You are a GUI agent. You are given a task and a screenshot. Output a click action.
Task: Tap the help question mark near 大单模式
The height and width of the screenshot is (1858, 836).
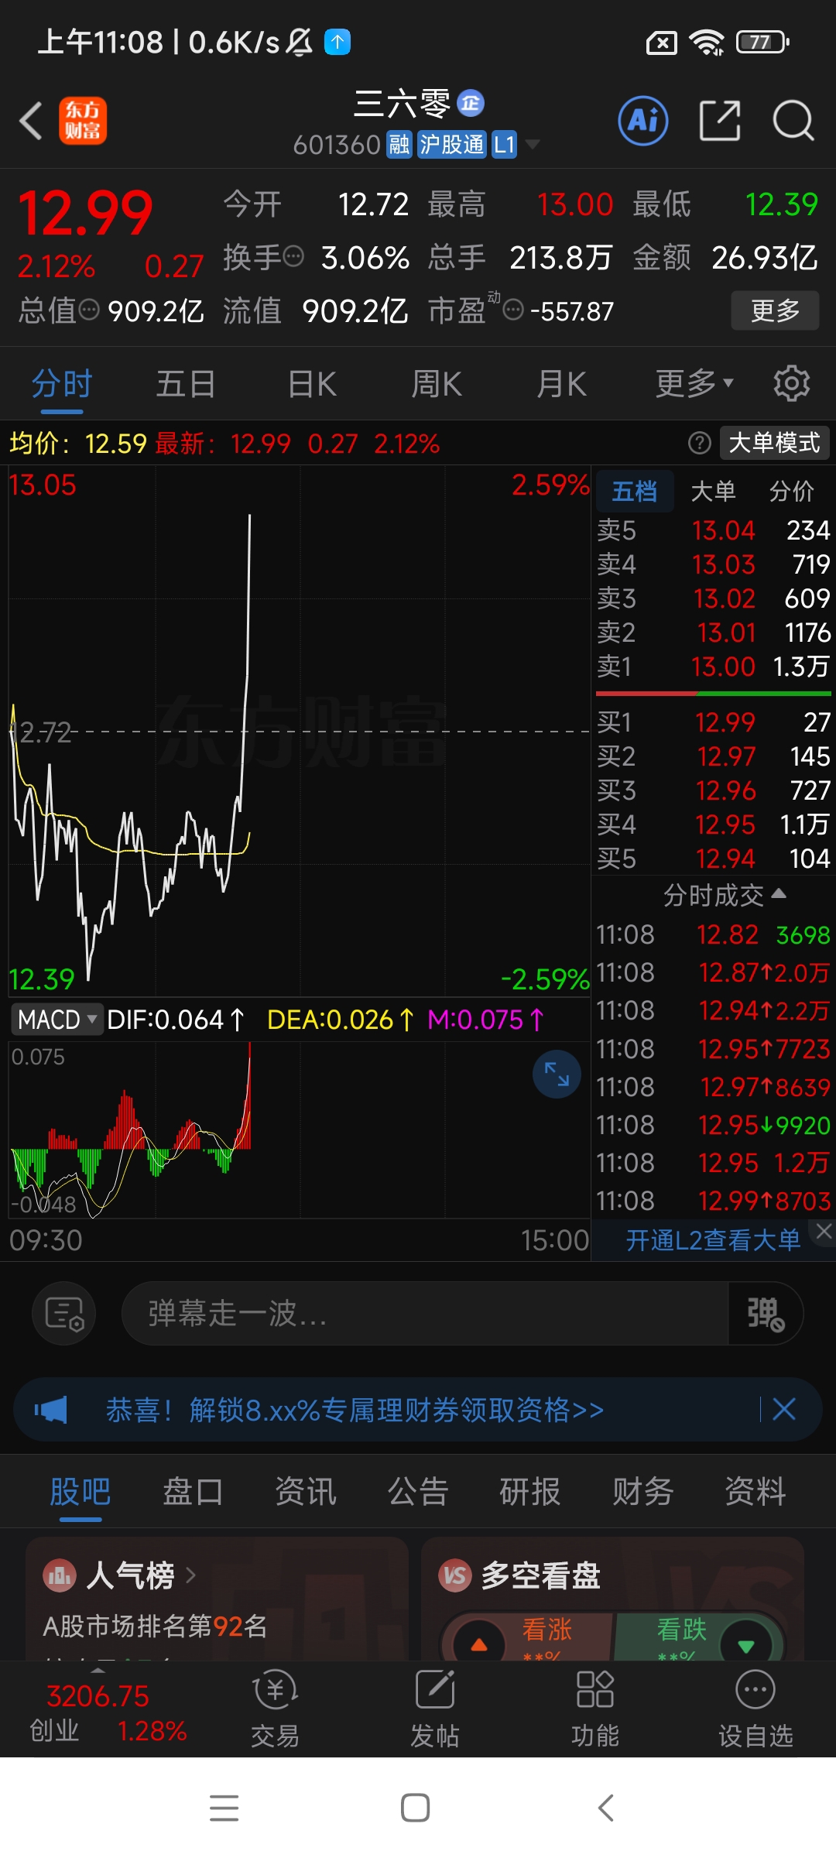(699, 443)
